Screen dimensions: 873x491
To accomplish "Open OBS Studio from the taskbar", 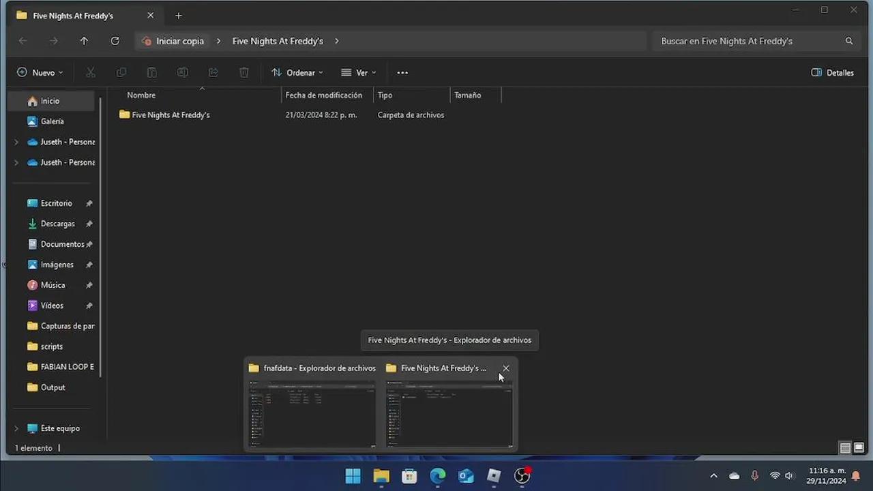I will 522,476.
